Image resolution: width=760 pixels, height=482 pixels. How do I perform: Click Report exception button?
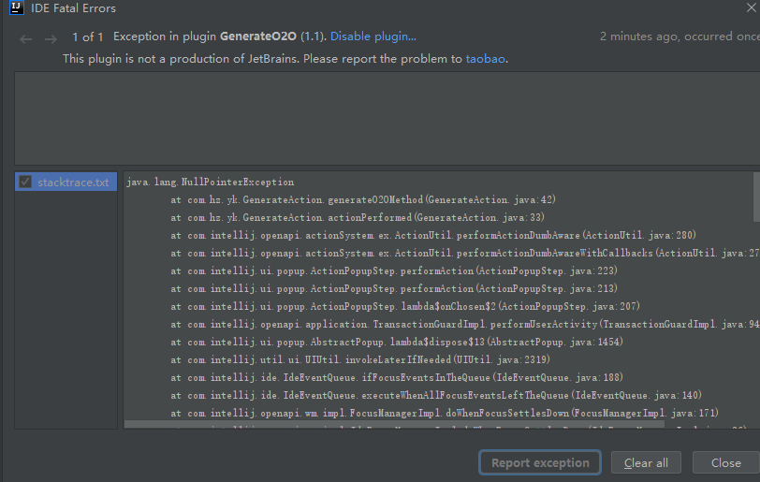coord(540,462)
